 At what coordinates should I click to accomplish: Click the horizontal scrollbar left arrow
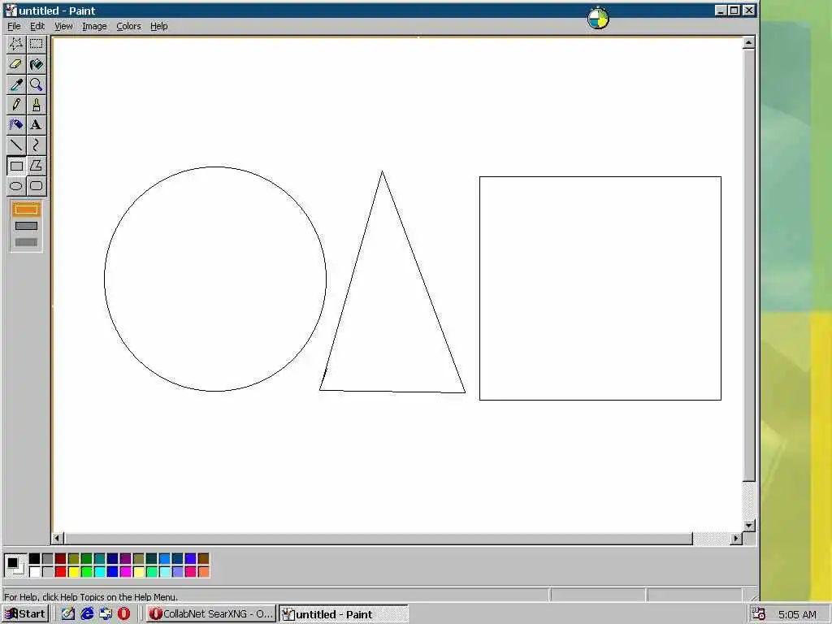58,538
